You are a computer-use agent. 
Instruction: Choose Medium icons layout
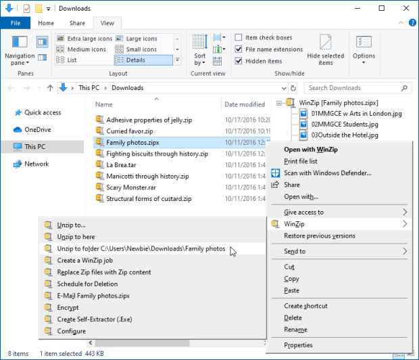pyautogui.click(x=81, y=49)
